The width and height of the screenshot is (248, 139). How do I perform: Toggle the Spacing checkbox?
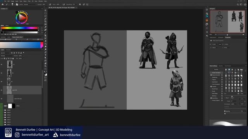coord(225,111)
